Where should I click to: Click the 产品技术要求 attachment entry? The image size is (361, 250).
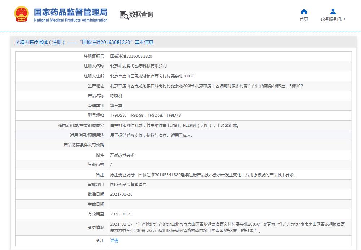coord(122,155)
